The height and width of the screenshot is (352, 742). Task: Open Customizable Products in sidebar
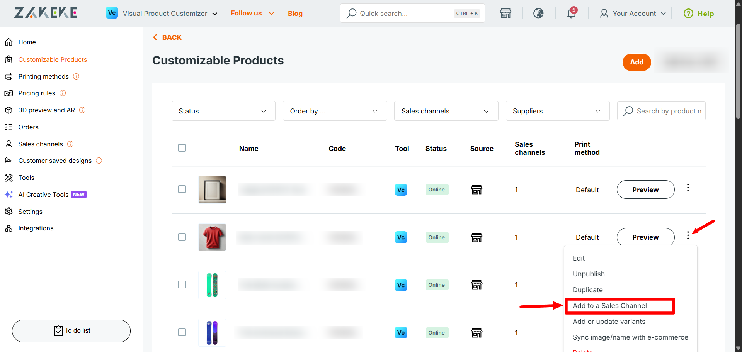pos(53,59)
